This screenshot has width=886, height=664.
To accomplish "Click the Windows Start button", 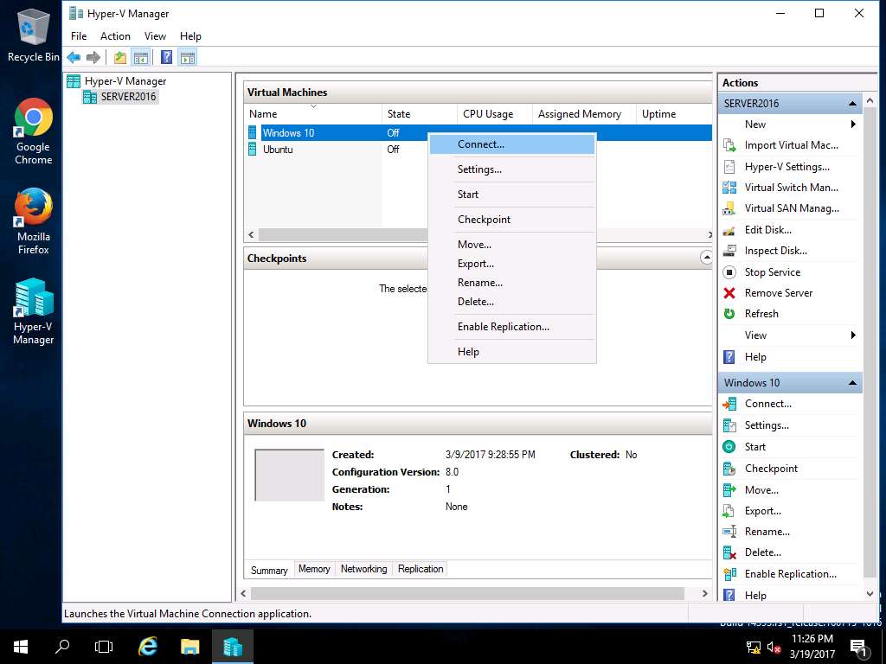I will 21,647.
